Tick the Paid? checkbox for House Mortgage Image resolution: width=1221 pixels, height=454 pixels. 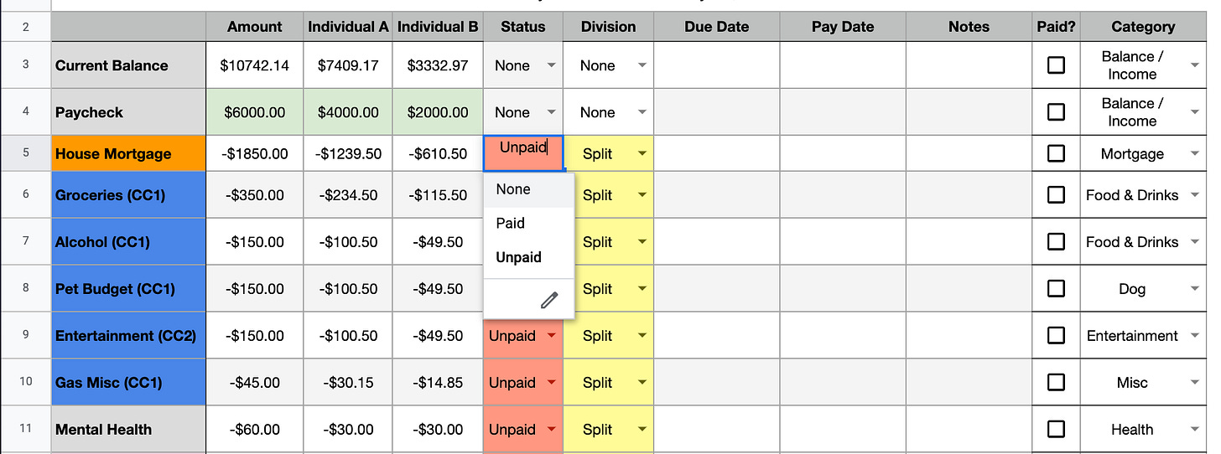(x=1056, y=153)
